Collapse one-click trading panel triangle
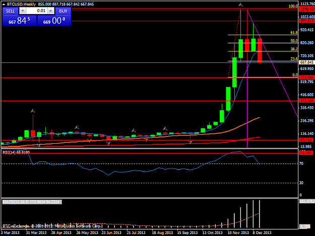This screenshot has width=315, height=236. coord(4,4)
